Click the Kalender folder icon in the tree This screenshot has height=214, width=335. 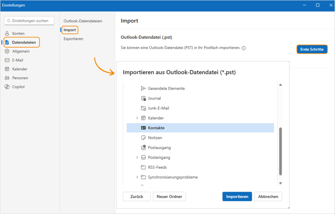[x=143, y=118]
